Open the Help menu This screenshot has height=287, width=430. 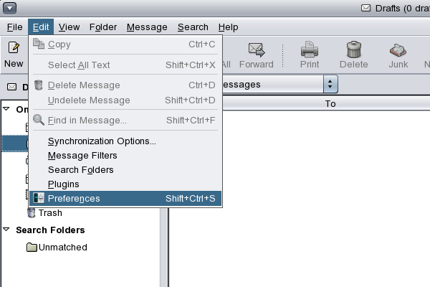[228, 27]
